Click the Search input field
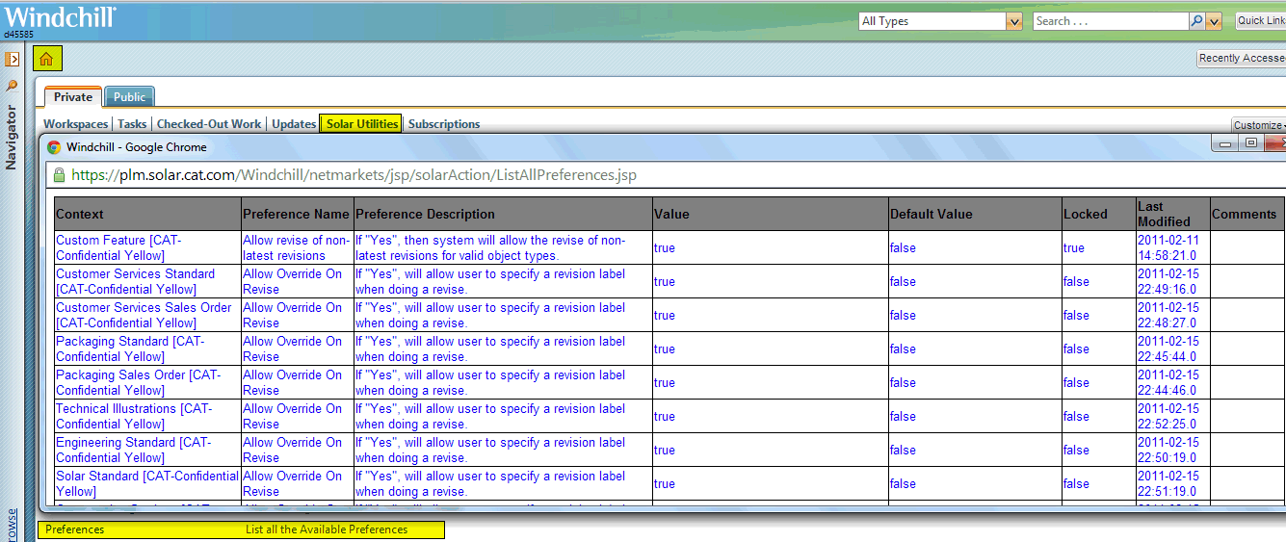Viewport: 1286px width, 542px height. pyautogui.click(x=1111, y=21)
